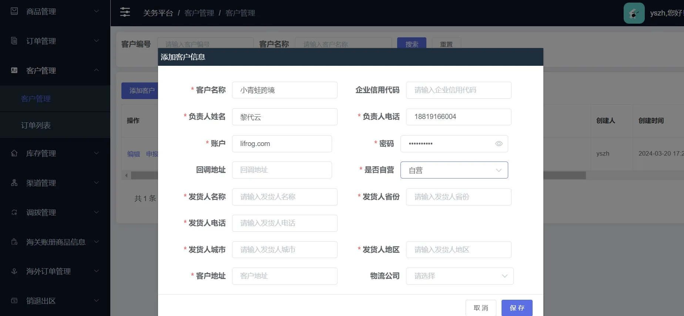Expand the 海关账册商品信息 menu

tap(96, 242)
